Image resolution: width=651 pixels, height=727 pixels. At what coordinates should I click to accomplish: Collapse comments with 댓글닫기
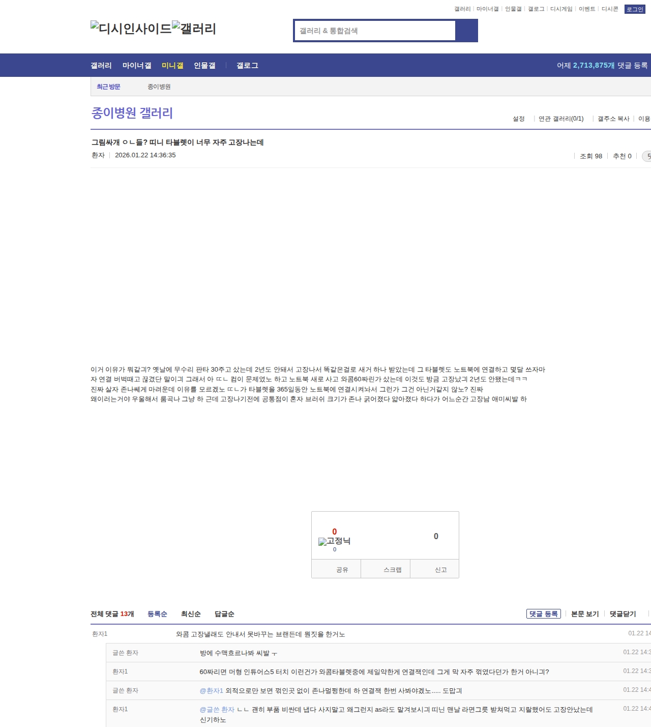(623, 614)
